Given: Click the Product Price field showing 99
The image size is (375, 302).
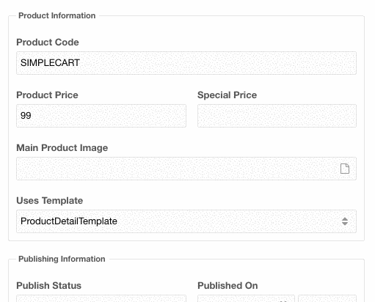Looking at the screenshot, I should point(101,116).
